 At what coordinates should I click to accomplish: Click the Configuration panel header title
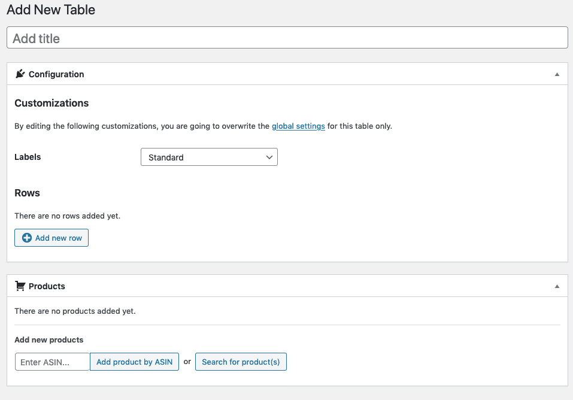(56, 74)
